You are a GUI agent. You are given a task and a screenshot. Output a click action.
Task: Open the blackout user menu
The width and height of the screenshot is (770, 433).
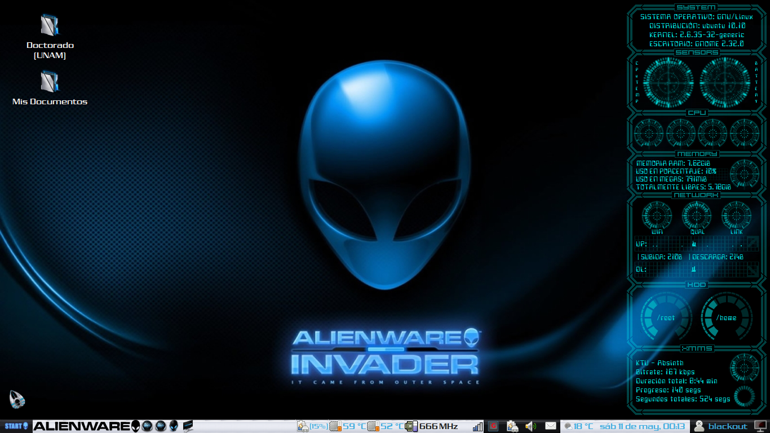coord(721,426)
